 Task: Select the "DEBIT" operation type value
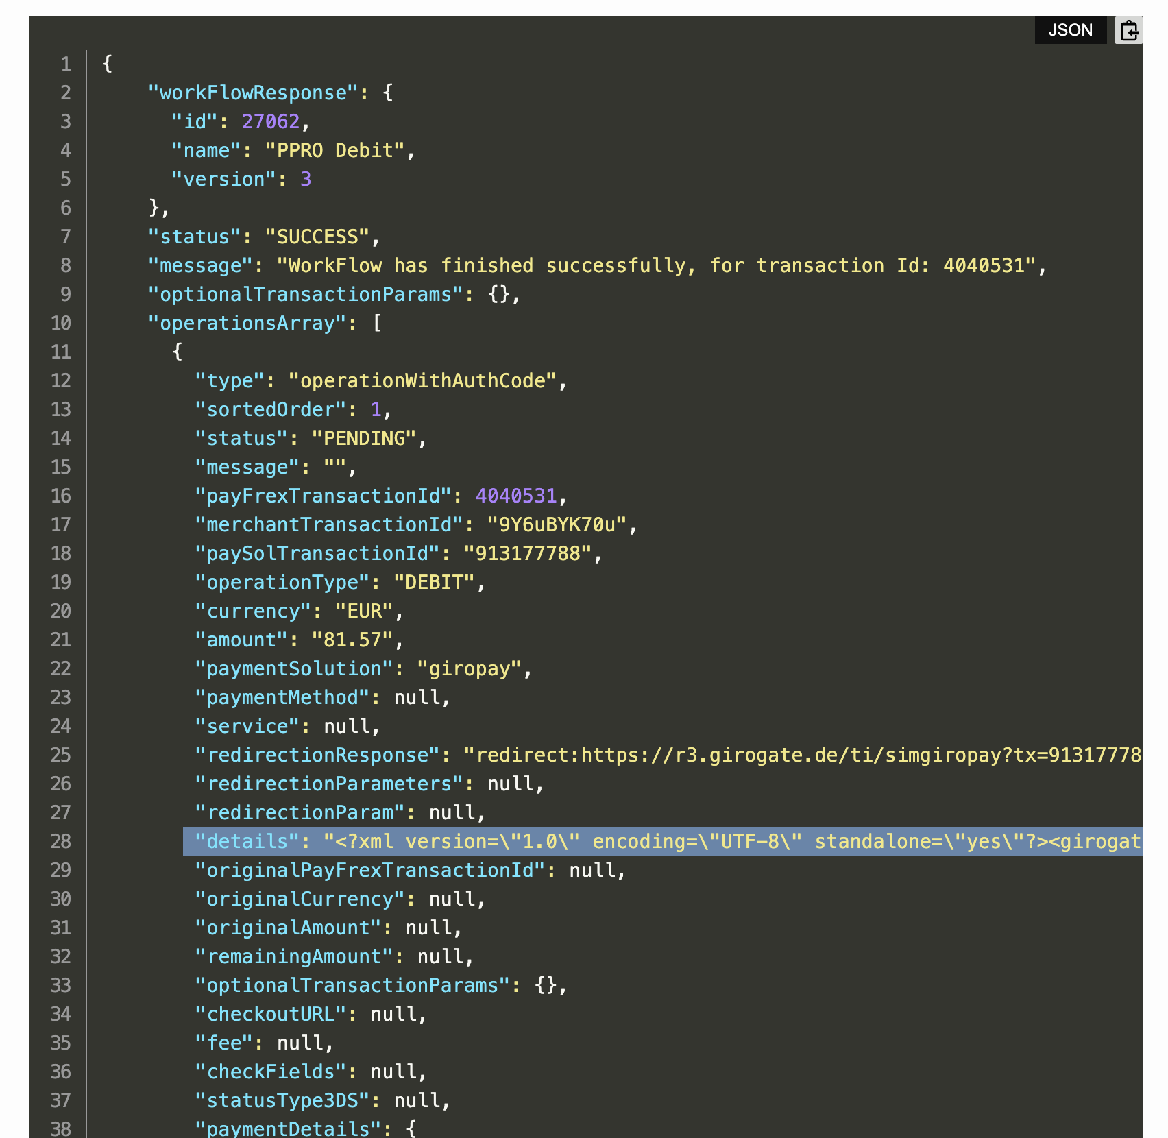(435, 582)
